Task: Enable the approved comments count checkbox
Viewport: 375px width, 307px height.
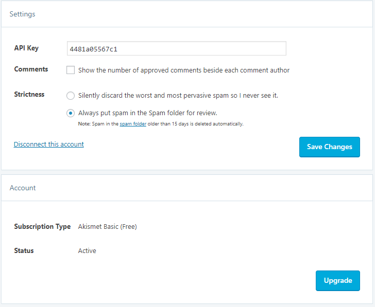Action: point(71,70)
